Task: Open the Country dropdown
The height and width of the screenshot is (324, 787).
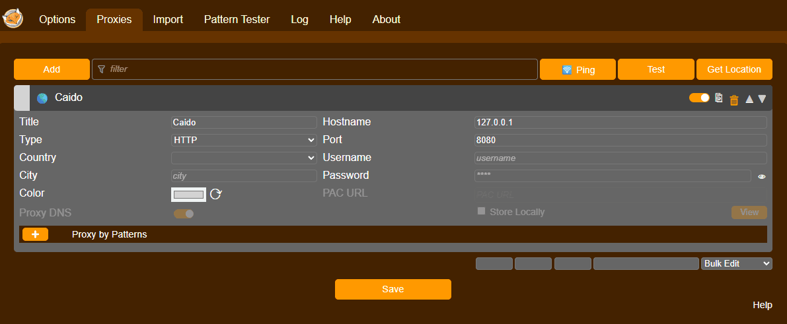Action: click(244, 158)
